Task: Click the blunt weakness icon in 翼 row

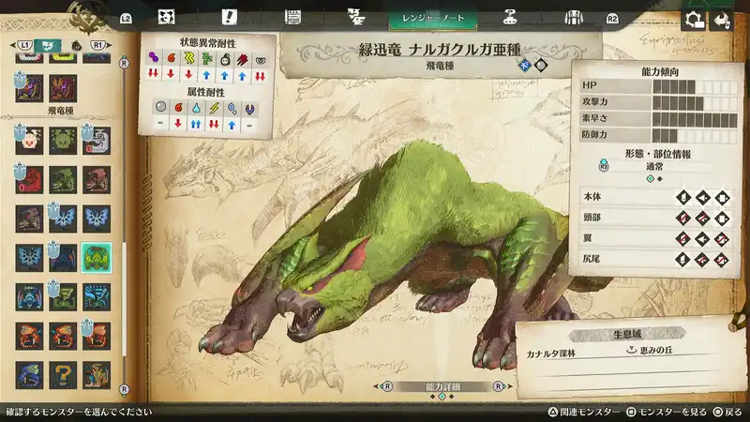Action: coord(721,239)
